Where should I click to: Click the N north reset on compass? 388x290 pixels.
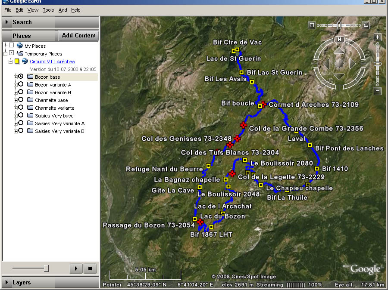click(340, 40)
